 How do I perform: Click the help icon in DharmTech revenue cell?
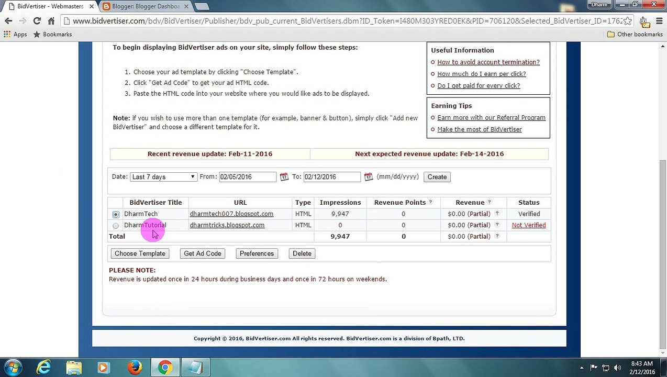click(497, 214)
